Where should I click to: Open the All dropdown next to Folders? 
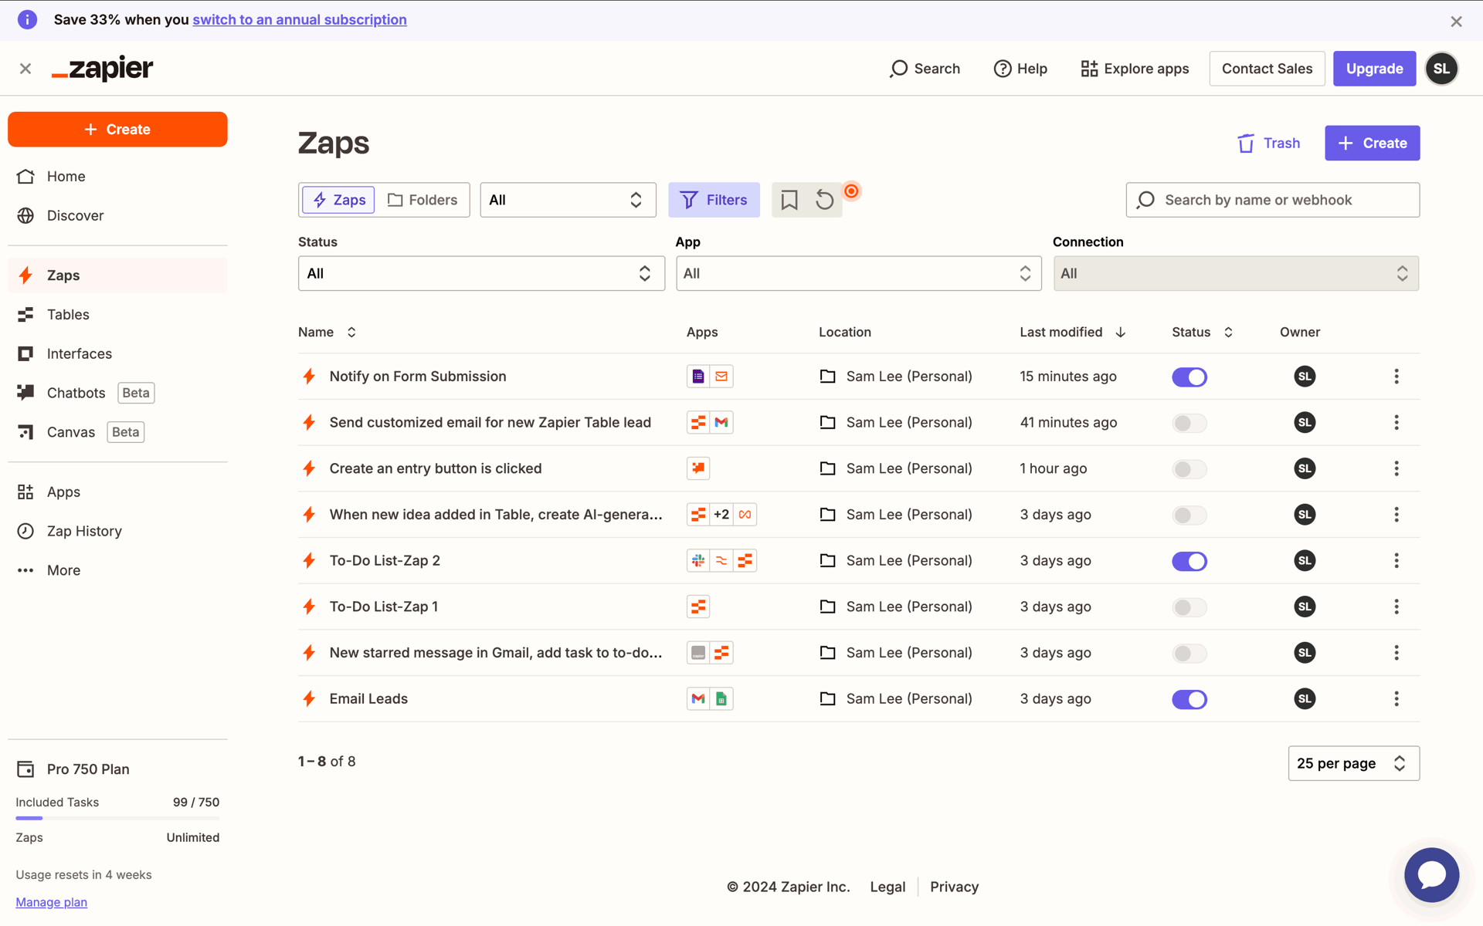[568, 200]
